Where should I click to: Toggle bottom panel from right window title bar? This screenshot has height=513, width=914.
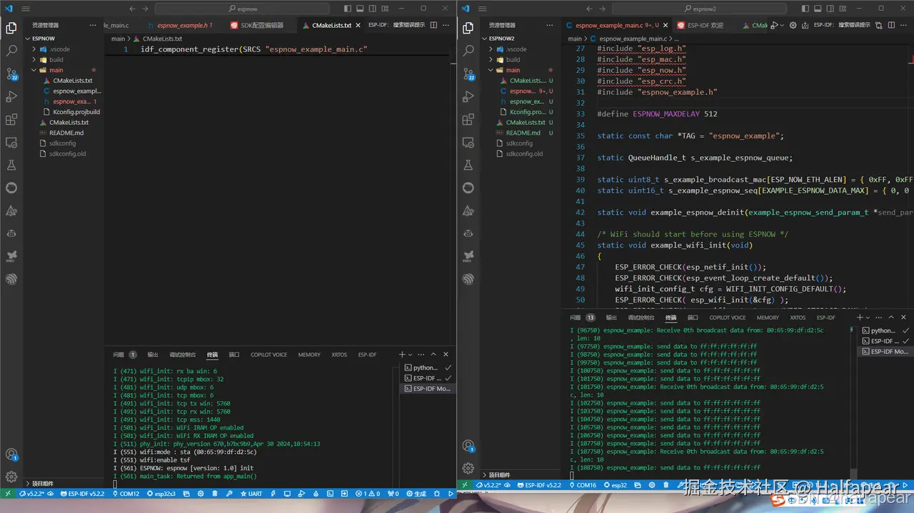coord(816,9)
